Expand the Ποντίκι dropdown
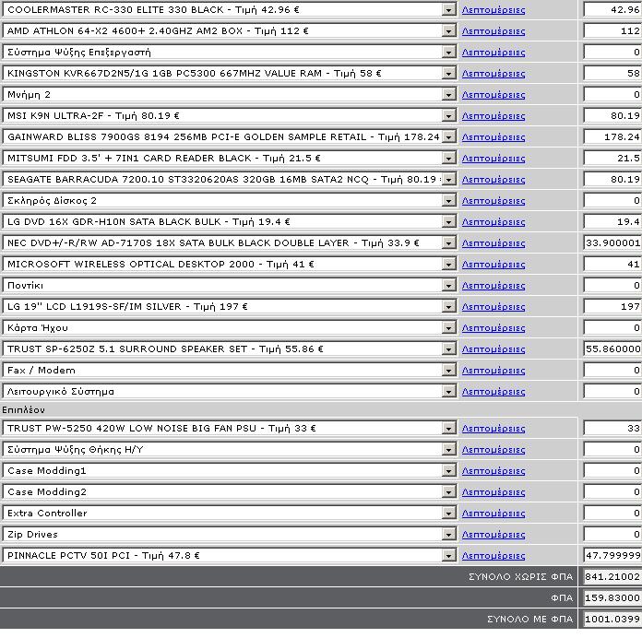Viewport: 642px width, 638px height. click(x=230, y=285)
